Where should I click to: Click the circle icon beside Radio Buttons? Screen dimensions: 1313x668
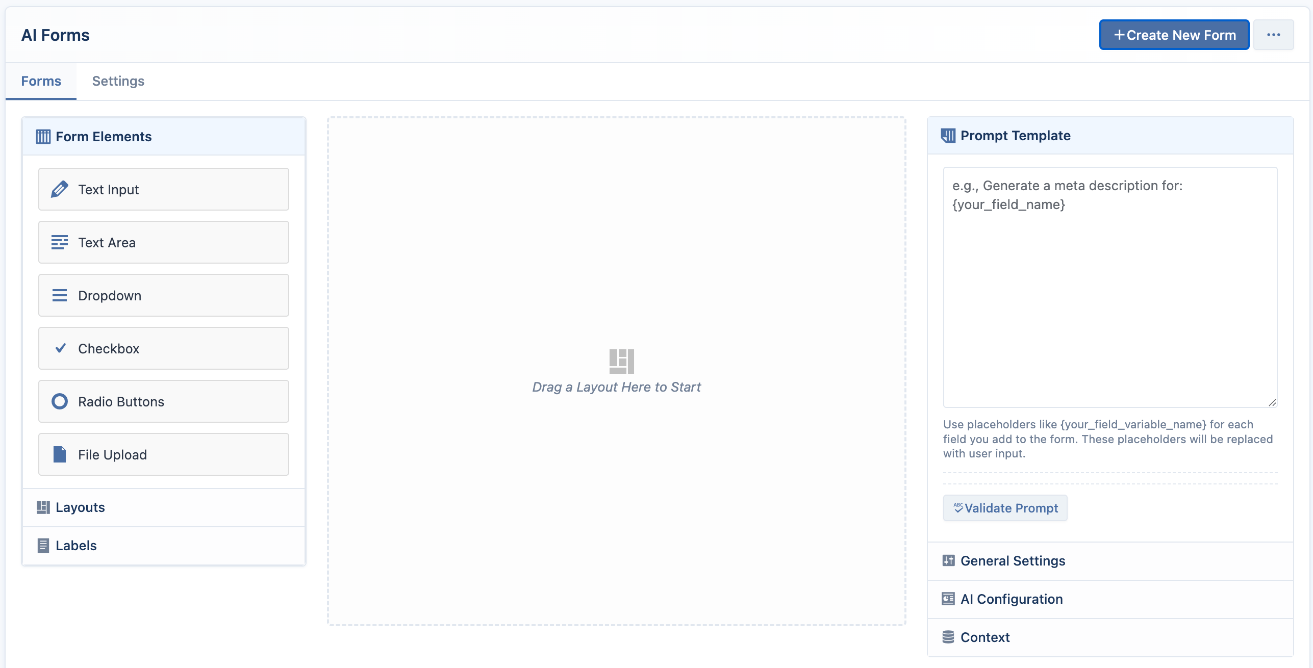coord(59,401)
